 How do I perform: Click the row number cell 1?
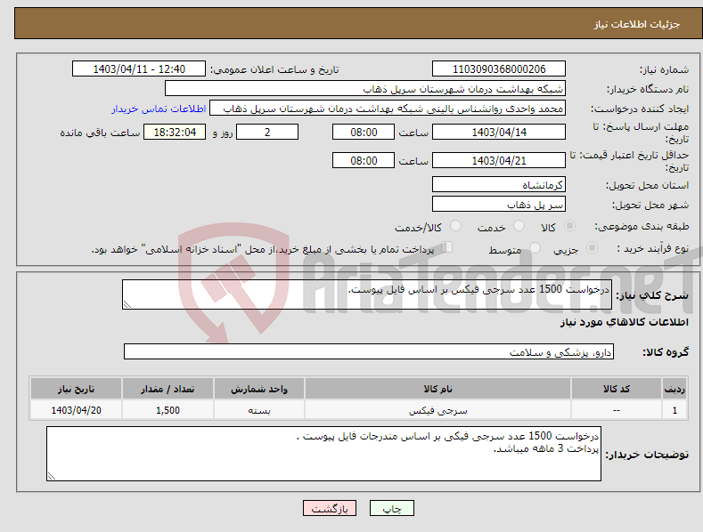click(x=674, y=410)
